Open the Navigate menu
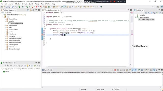This screenshot has width=163, height=91. [24, 4]
